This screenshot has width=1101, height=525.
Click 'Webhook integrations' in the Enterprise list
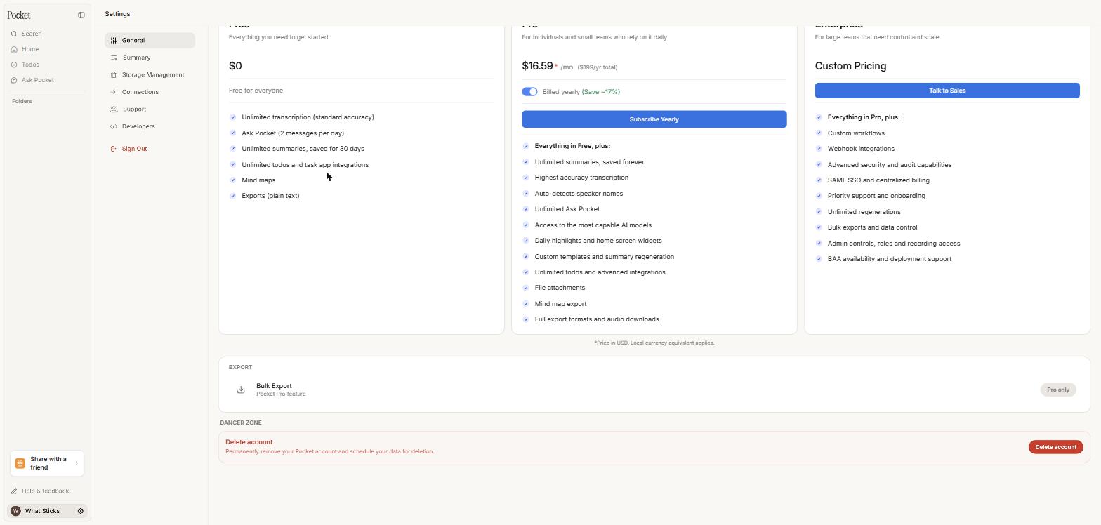pyautogui.click(x=861, y=149)
